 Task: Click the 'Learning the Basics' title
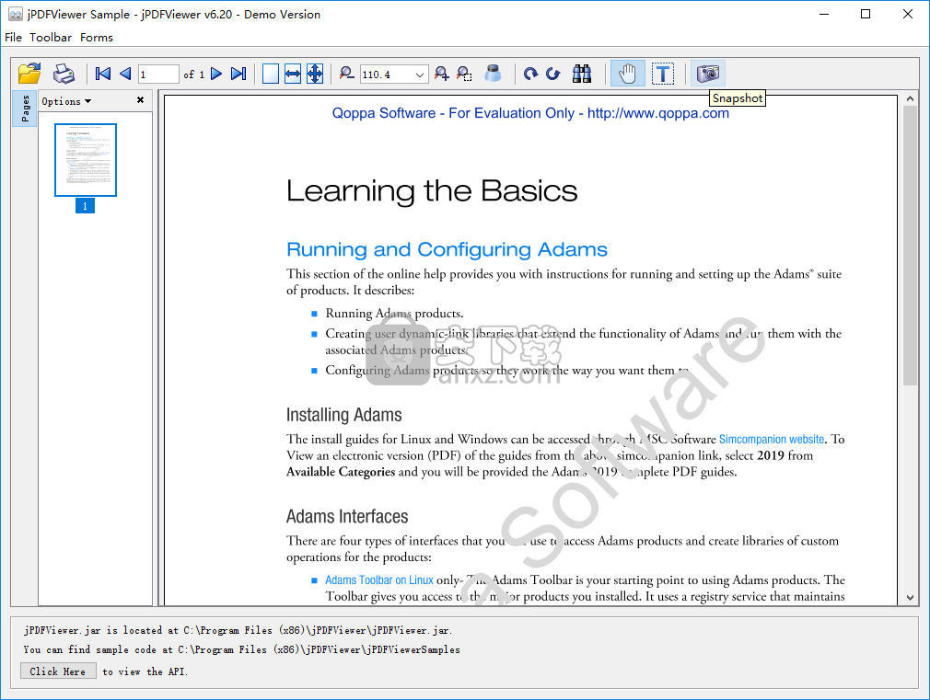click(432, 191)
